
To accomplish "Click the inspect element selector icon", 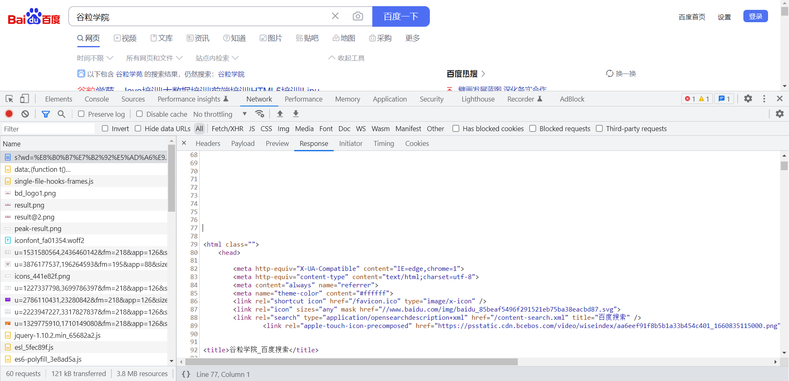I will 9,99.
